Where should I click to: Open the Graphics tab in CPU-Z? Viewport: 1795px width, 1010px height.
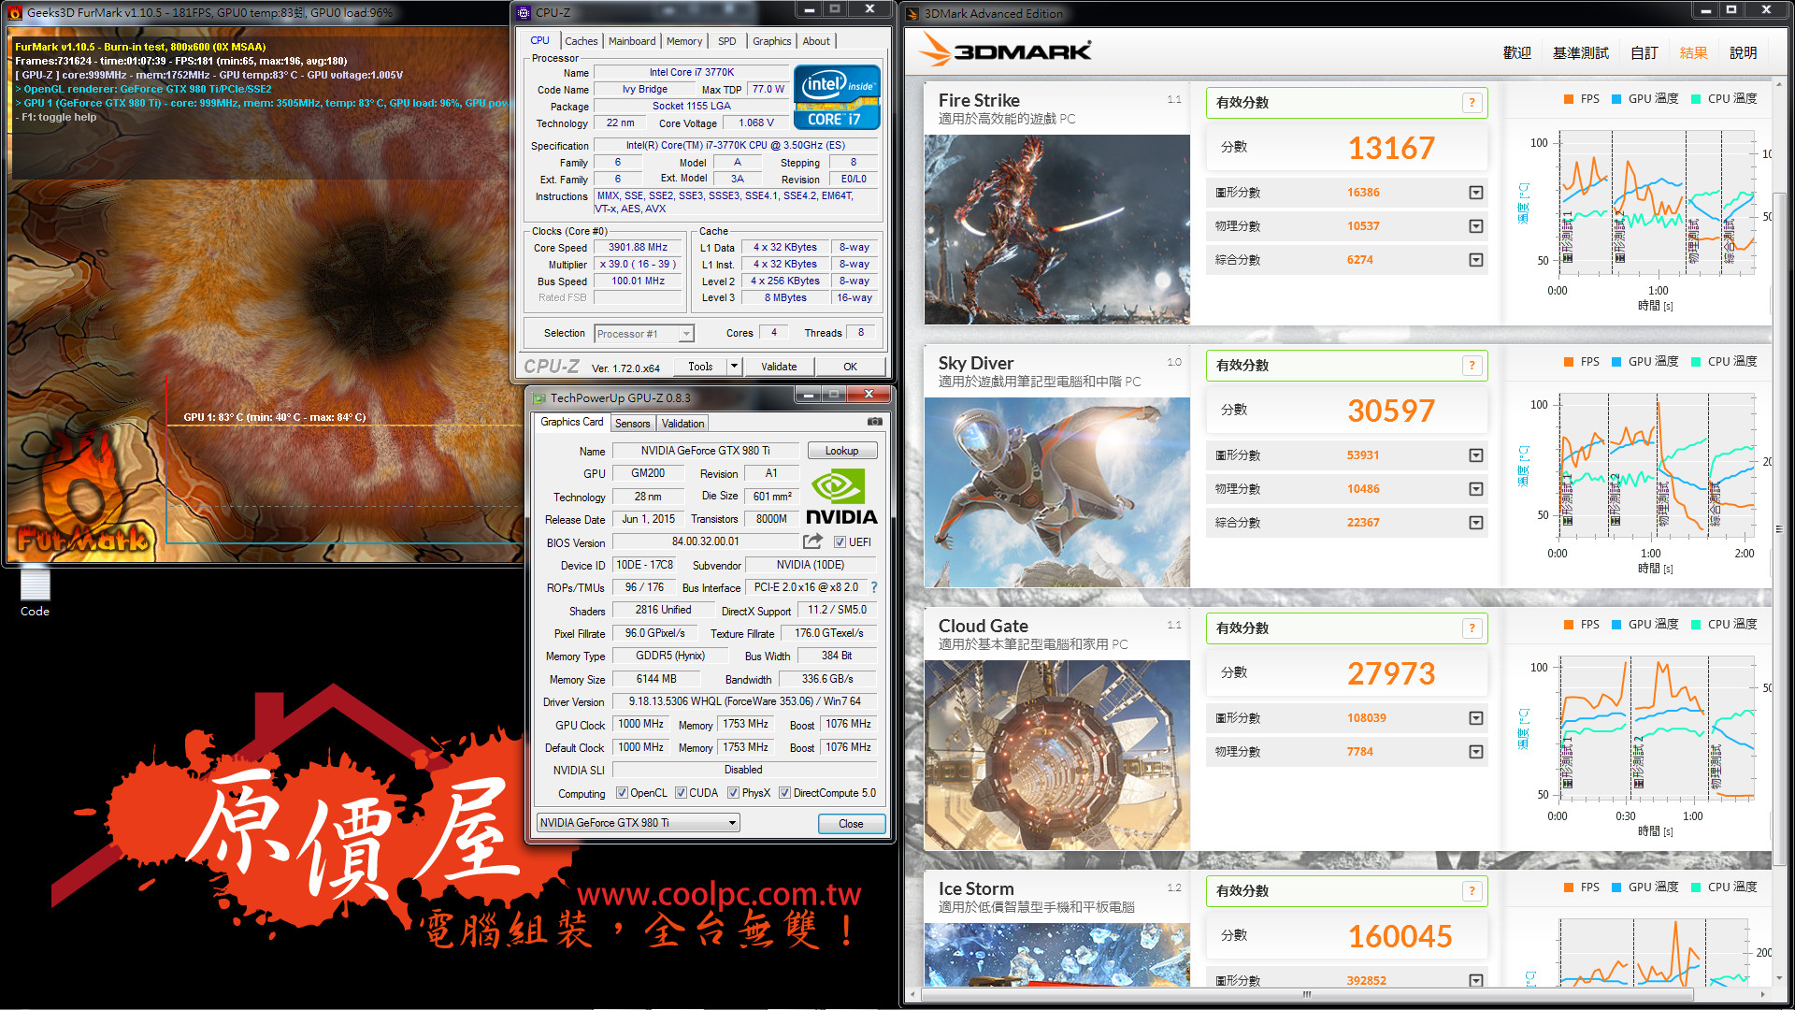771,41
